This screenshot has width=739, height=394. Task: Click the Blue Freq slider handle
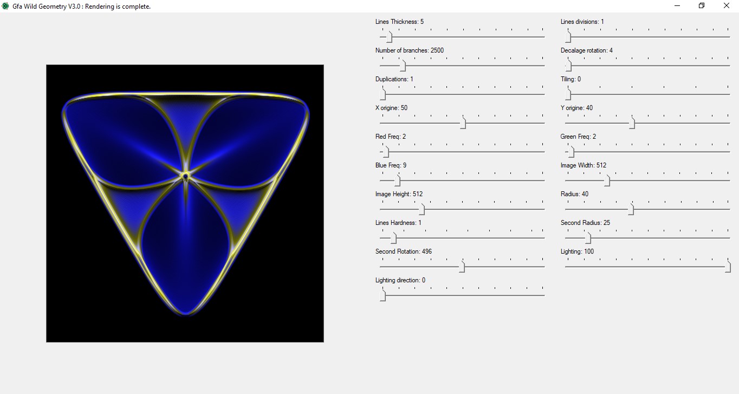(x=397, y=180)
